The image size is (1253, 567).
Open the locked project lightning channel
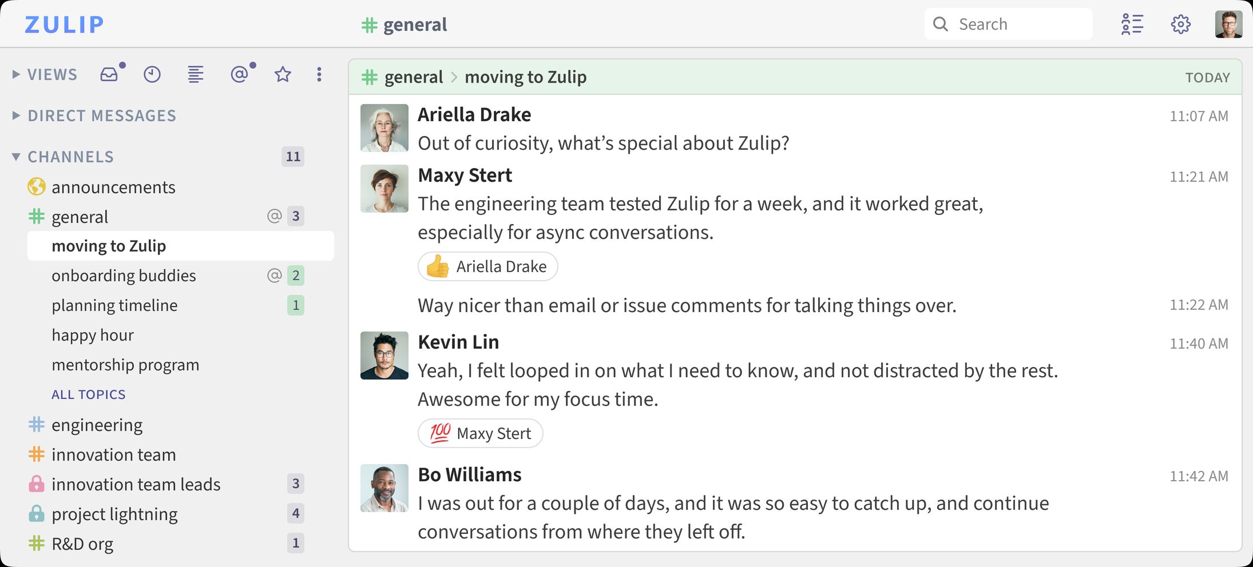[x=114, y=514]
